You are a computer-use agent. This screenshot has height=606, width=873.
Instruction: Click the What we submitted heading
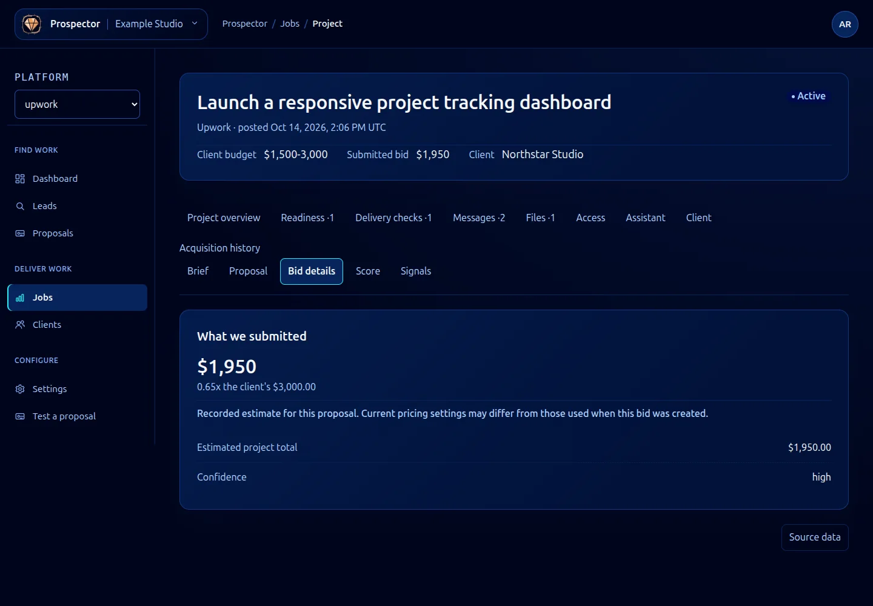tap(252, 336)
